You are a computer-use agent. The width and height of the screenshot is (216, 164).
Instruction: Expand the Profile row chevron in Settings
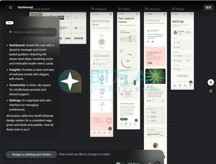190,43
